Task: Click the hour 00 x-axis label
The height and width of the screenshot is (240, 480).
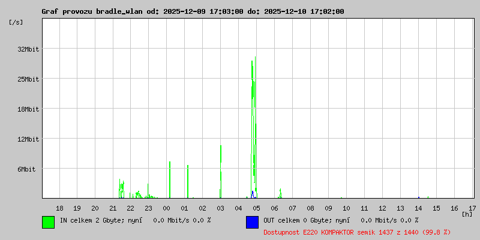Action: tap(167, 208)
